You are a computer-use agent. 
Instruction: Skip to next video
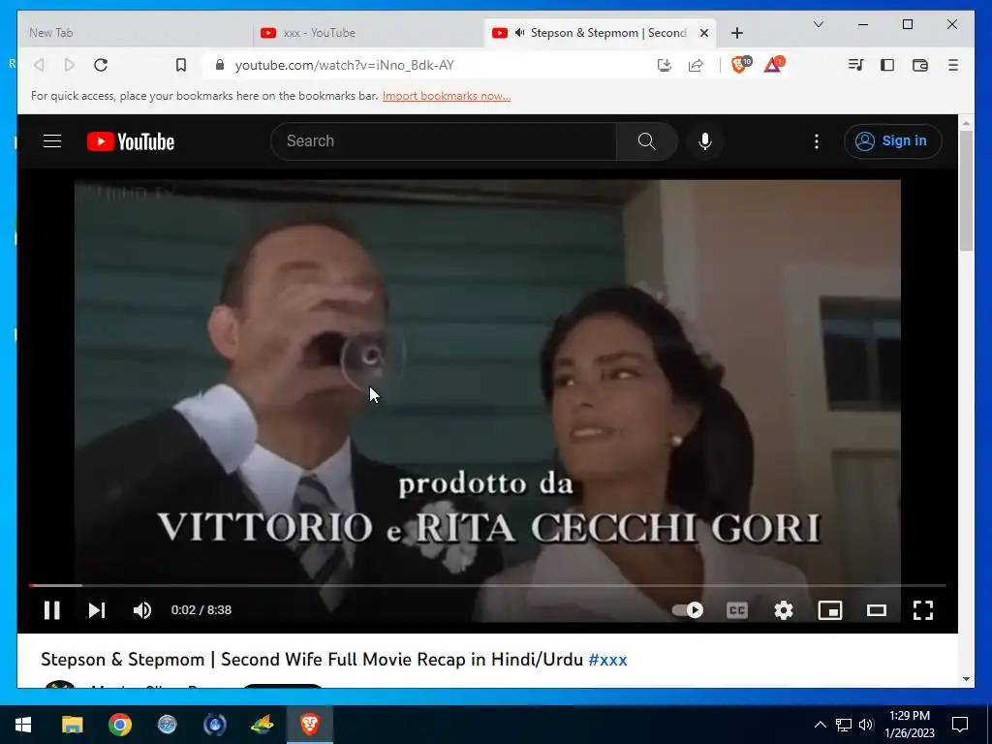[97, 610]
